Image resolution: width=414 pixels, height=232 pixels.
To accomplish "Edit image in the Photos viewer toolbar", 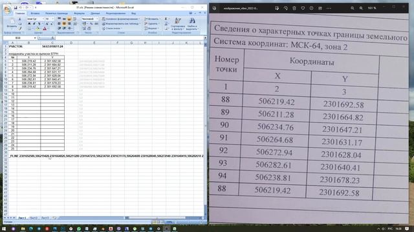I will coord(277,8).
